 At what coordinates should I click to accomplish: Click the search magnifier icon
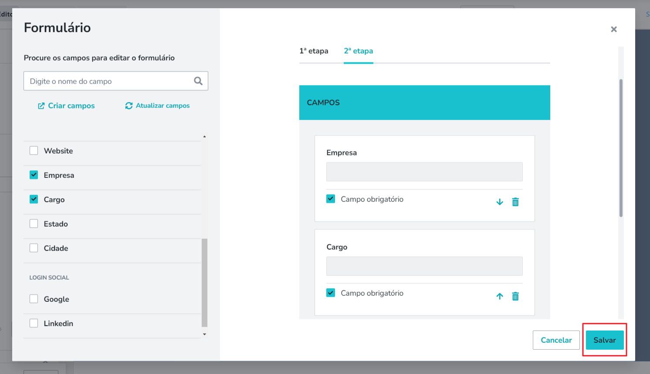(198, 81)
